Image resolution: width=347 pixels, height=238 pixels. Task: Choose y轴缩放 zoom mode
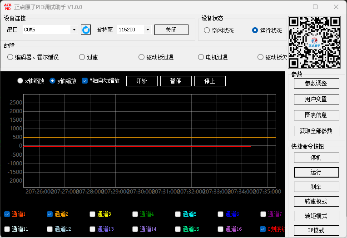pyautogui.click(x=52, y=81)
